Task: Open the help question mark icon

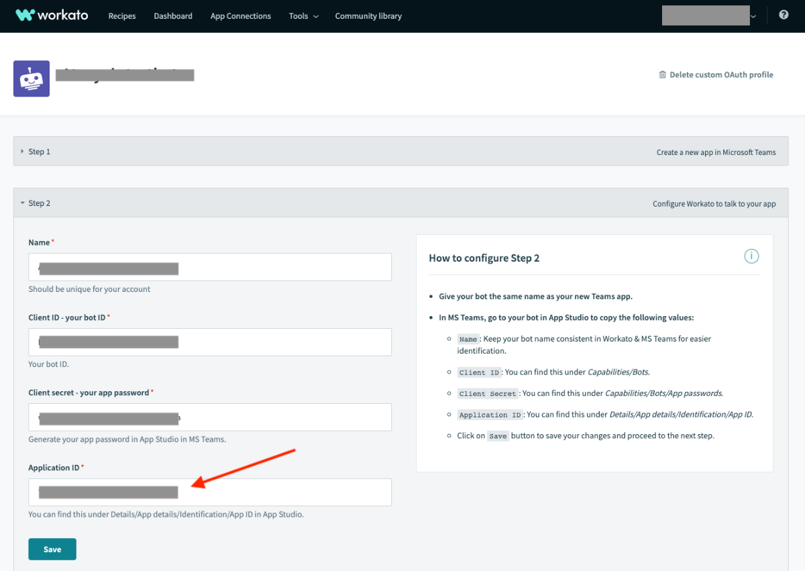Action: coord(784,15)
